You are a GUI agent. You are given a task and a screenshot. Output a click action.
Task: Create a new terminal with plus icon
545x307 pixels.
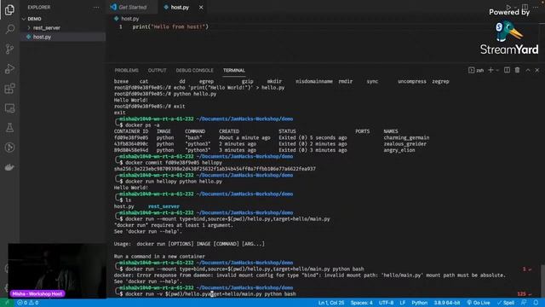tap(490, 70)
